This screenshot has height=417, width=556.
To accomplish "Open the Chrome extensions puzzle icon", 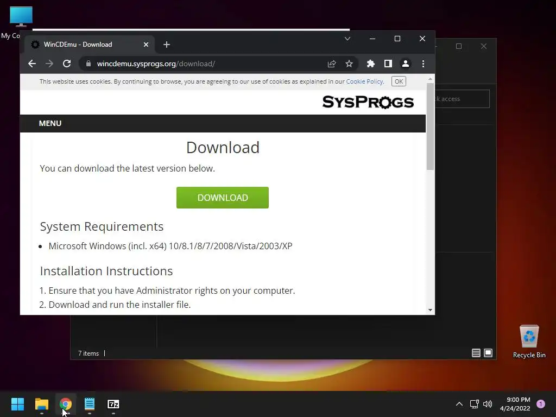I will click(370, 64).
